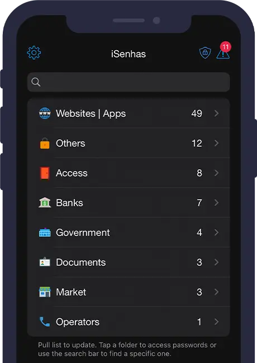Tap the www globe icon
Image resolution: width=257 pixels, height=363 pixels.
pos(45,113)
